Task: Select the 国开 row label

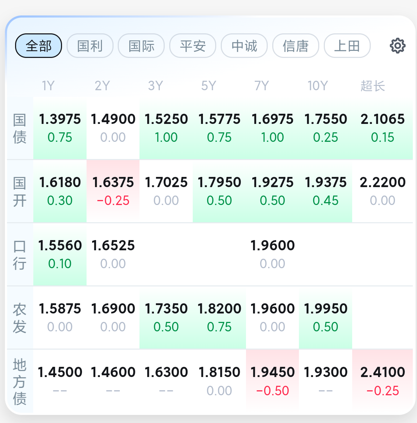Action: pos(20,192)
